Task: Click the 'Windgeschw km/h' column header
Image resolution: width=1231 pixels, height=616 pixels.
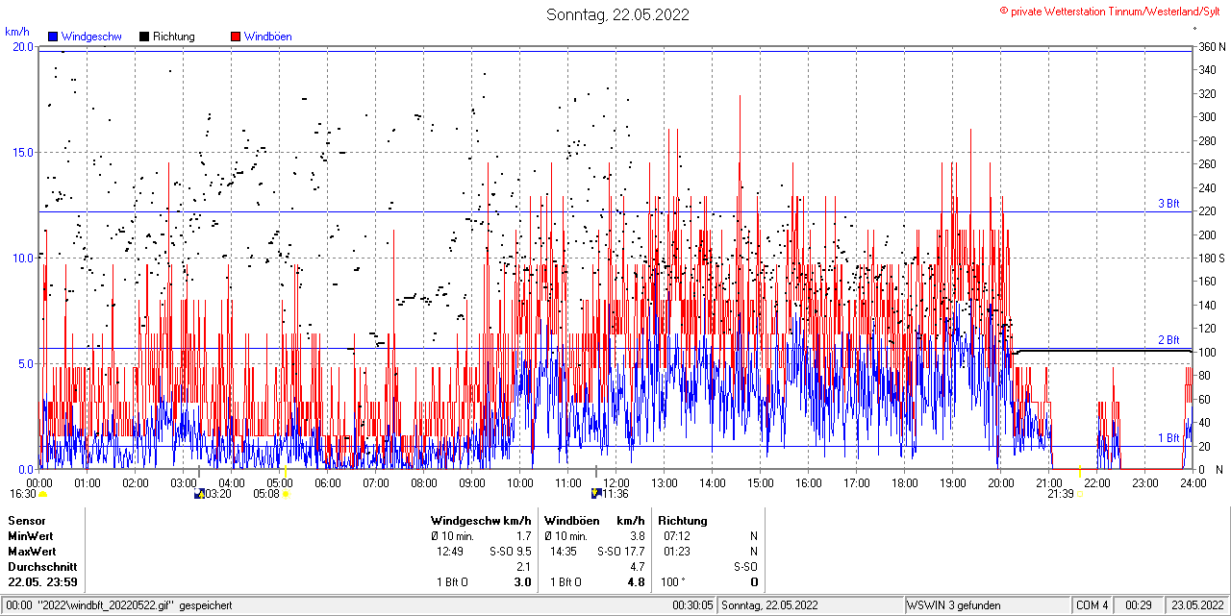Action: (x=482, y=520)
